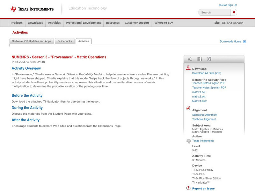Open the Downloads menu
Screen dimensions: 255x191
tap(35, 23)
